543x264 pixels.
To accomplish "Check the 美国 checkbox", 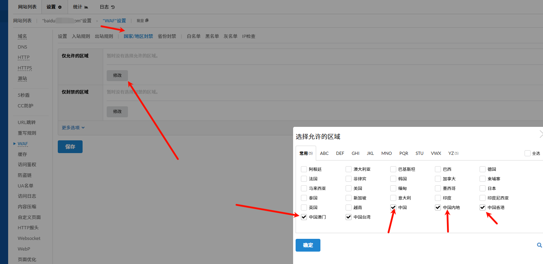I will click(348, 188).
